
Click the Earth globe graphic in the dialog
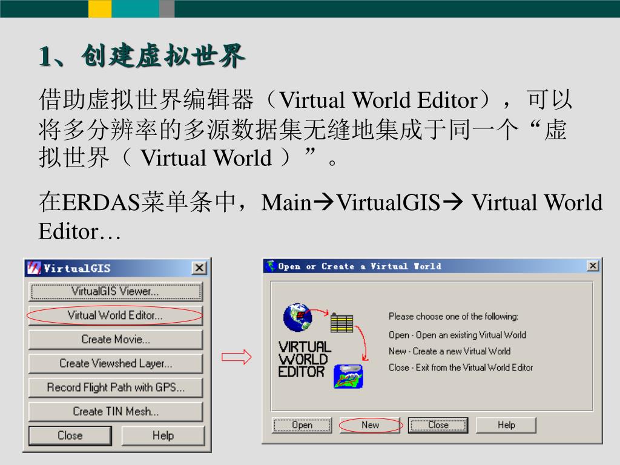pos(297,317)
